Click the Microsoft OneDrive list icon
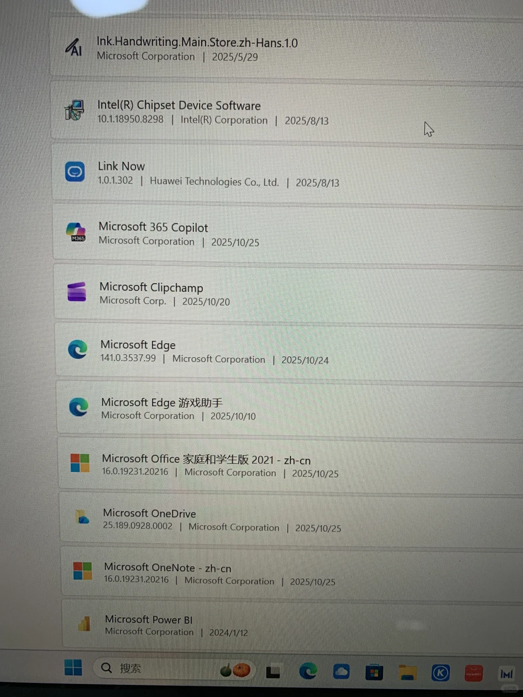This screenshot has height=697, width=523. (82, 517)
